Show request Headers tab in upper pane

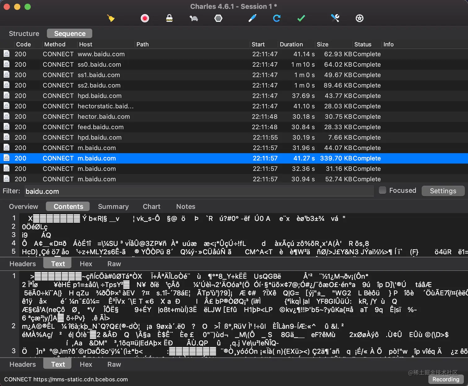click(23, 264)
